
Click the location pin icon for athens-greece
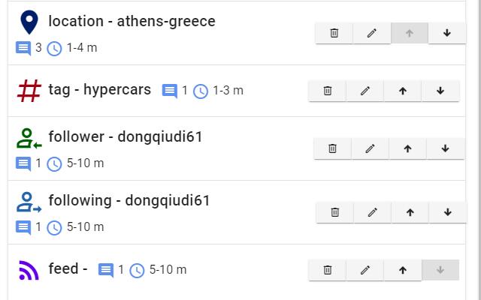[29, 22]
